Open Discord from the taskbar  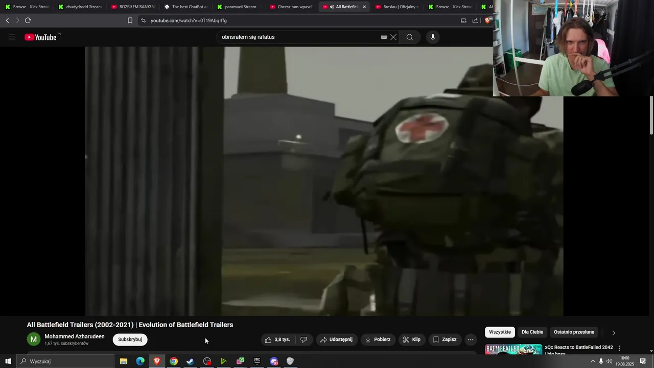coord(274,361)
